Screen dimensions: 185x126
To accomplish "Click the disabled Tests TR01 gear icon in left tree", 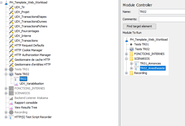I will click(x=11, y=69).
